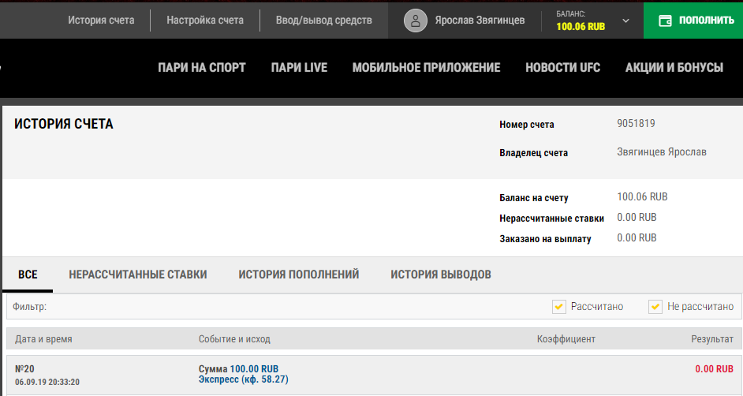
Task: Click the Сумма 100.00 RUB text
Action: pos(238,369)
